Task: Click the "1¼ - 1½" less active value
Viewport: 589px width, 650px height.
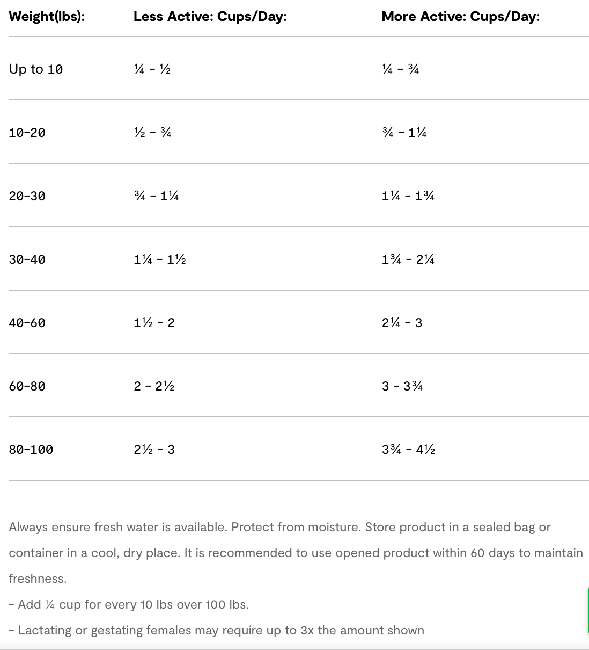Action: 160,259
